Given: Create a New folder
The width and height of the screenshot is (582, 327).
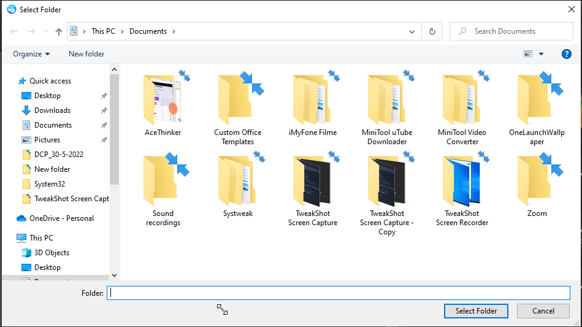Looking at the screenshot, I should pos(86,54).
